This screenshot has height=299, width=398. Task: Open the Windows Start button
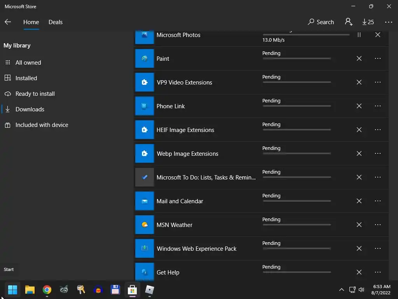[x=12, y=290]
